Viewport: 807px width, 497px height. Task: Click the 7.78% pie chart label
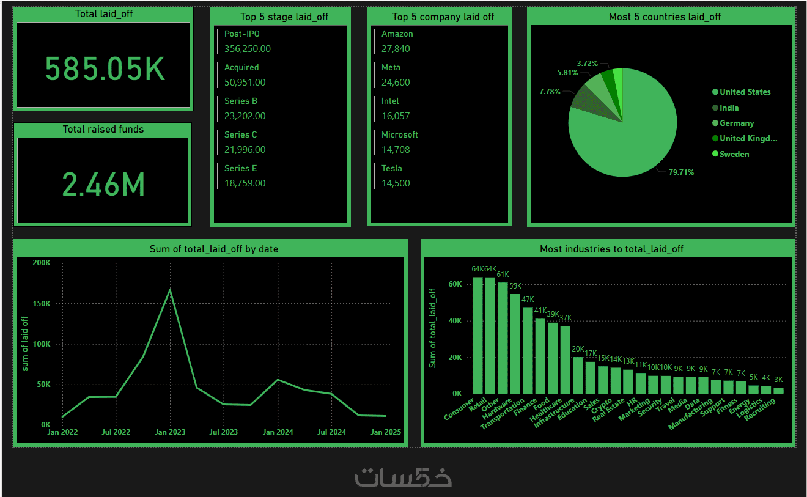pos(550,92)
